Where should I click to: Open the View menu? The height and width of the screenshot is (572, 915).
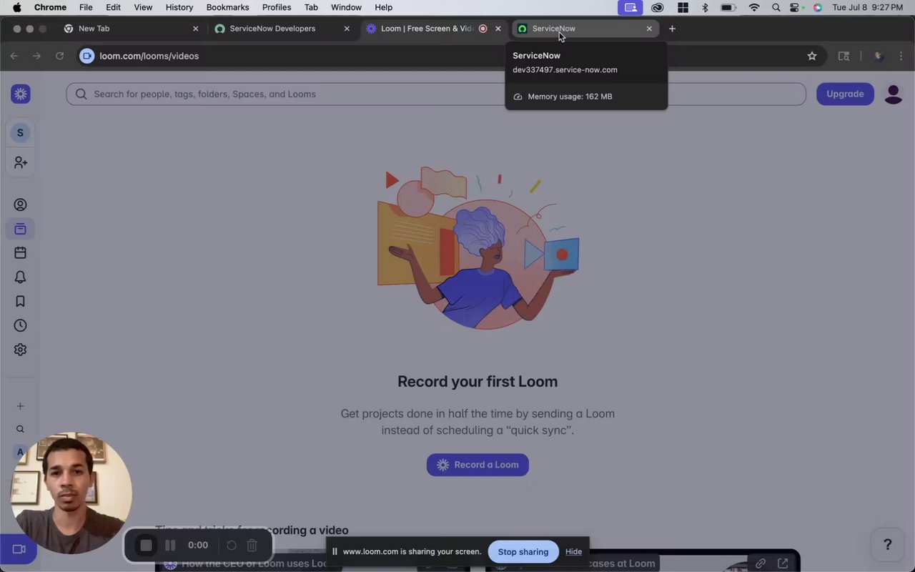[143, 7]
